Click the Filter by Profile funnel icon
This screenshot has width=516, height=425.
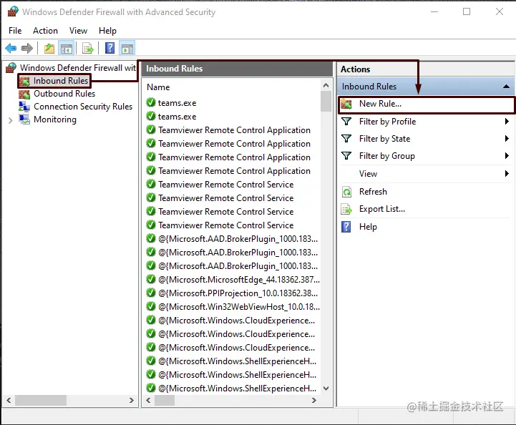point(346,122)
